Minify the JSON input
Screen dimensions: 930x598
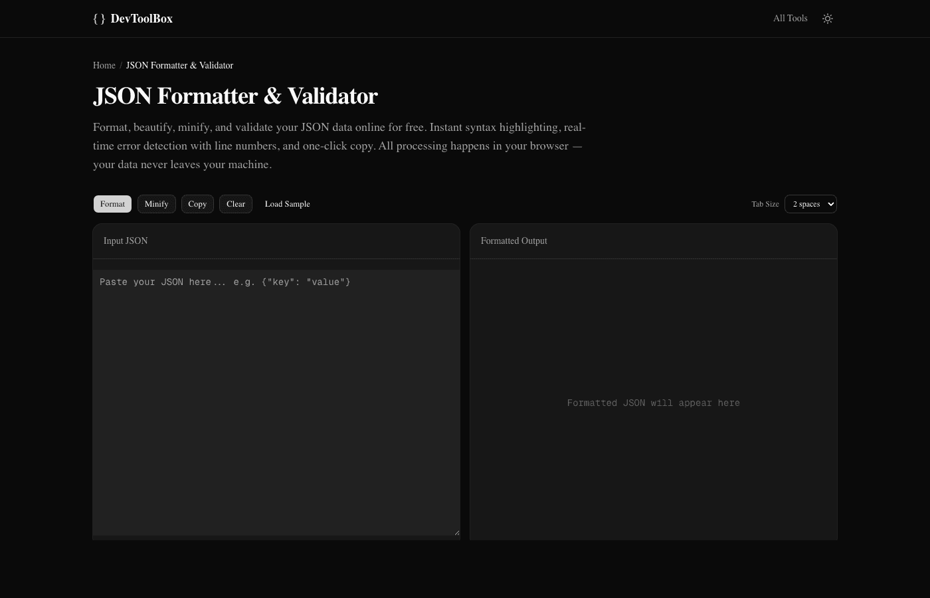156,204
